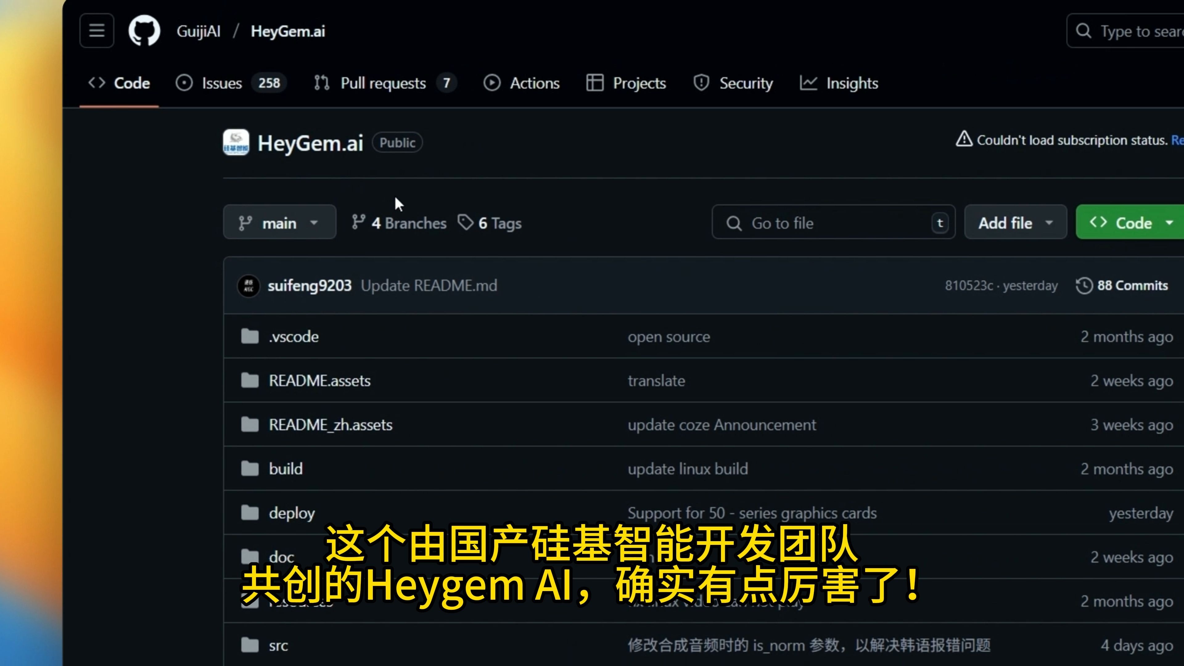Click the HeyGem.ai repository title
The width and height of the screenshot is (1184, 666).
[310, 143]
